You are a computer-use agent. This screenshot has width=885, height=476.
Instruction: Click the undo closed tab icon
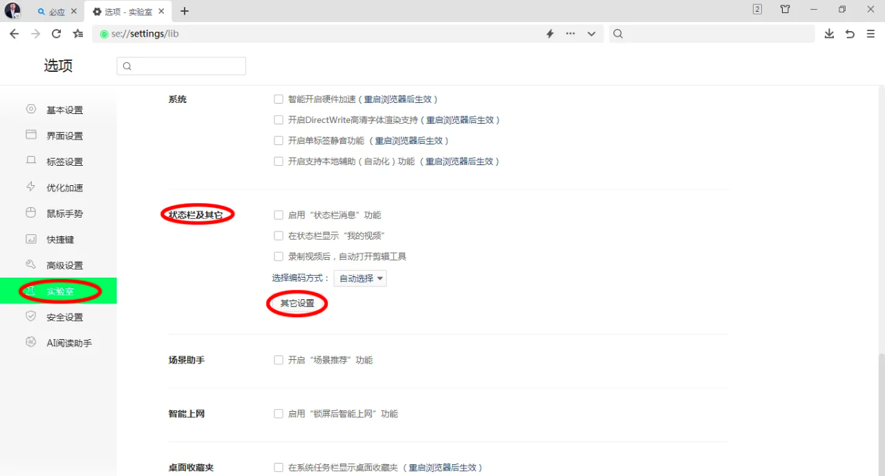(x=850, y=34)
